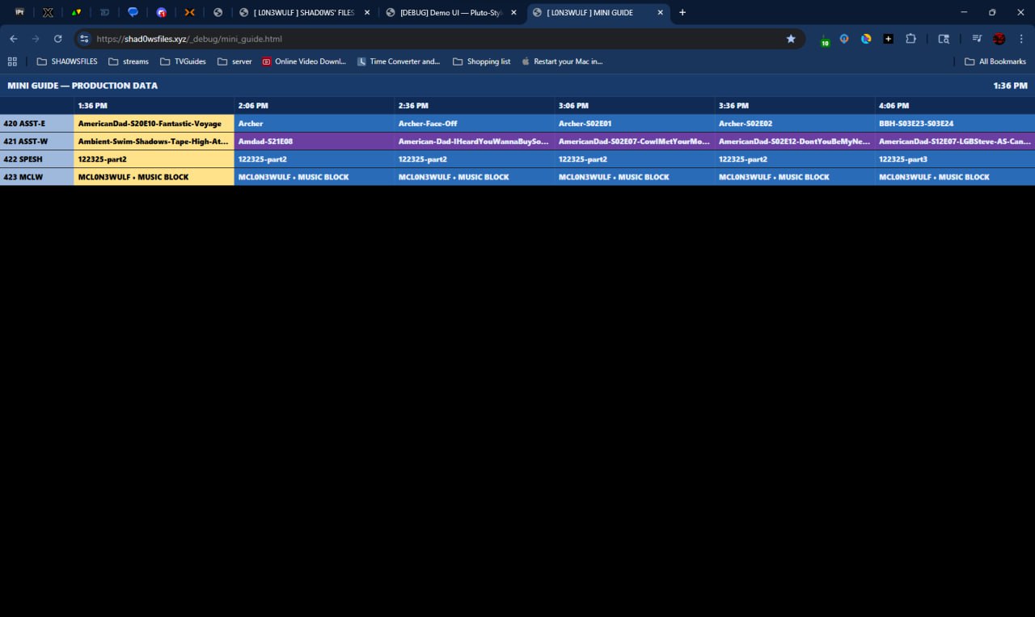The height and width of the screenshot is (617, 1035).
Task: Open the media controls icon
Action: [977, 39]
